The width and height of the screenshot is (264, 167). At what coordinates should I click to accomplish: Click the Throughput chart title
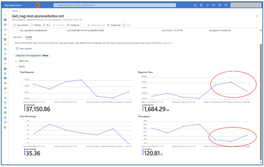click(x=144, y=117)
